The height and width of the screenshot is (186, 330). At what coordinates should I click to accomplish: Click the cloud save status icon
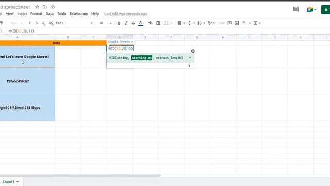(x=53, y=7)
